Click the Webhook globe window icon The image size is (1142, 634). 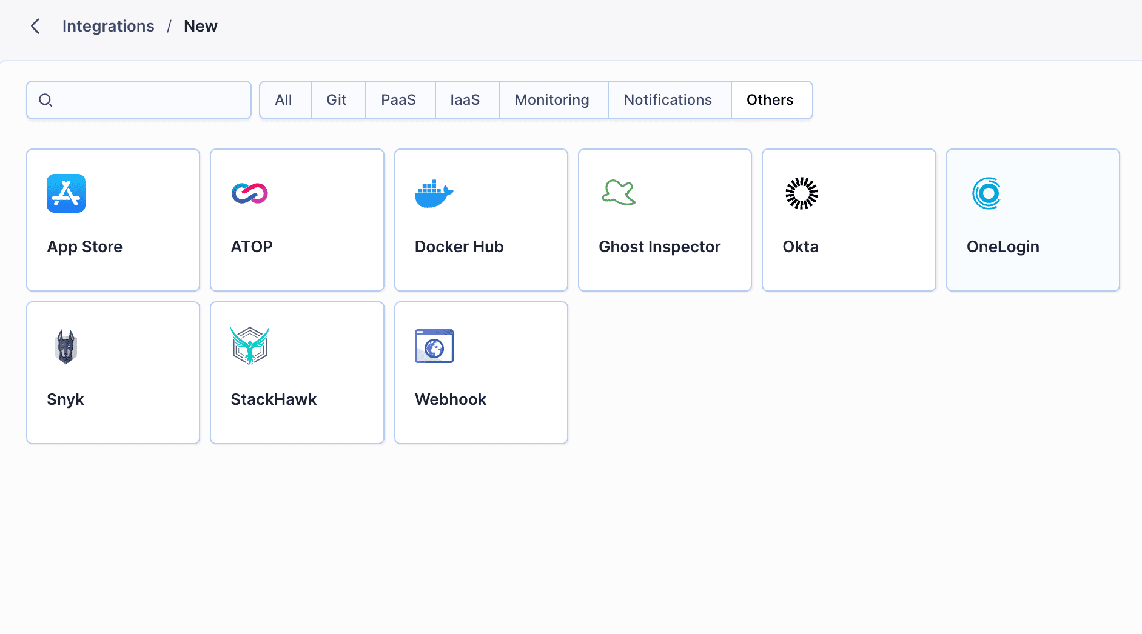(x=434, y=346)
